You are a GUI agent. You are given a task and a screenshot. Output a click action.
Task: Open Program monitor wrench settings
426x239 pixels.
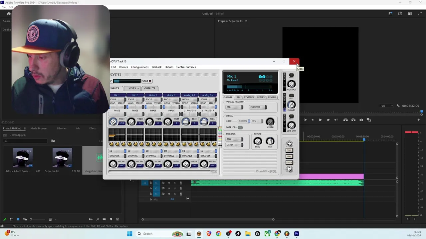click(x=398, y=106)
